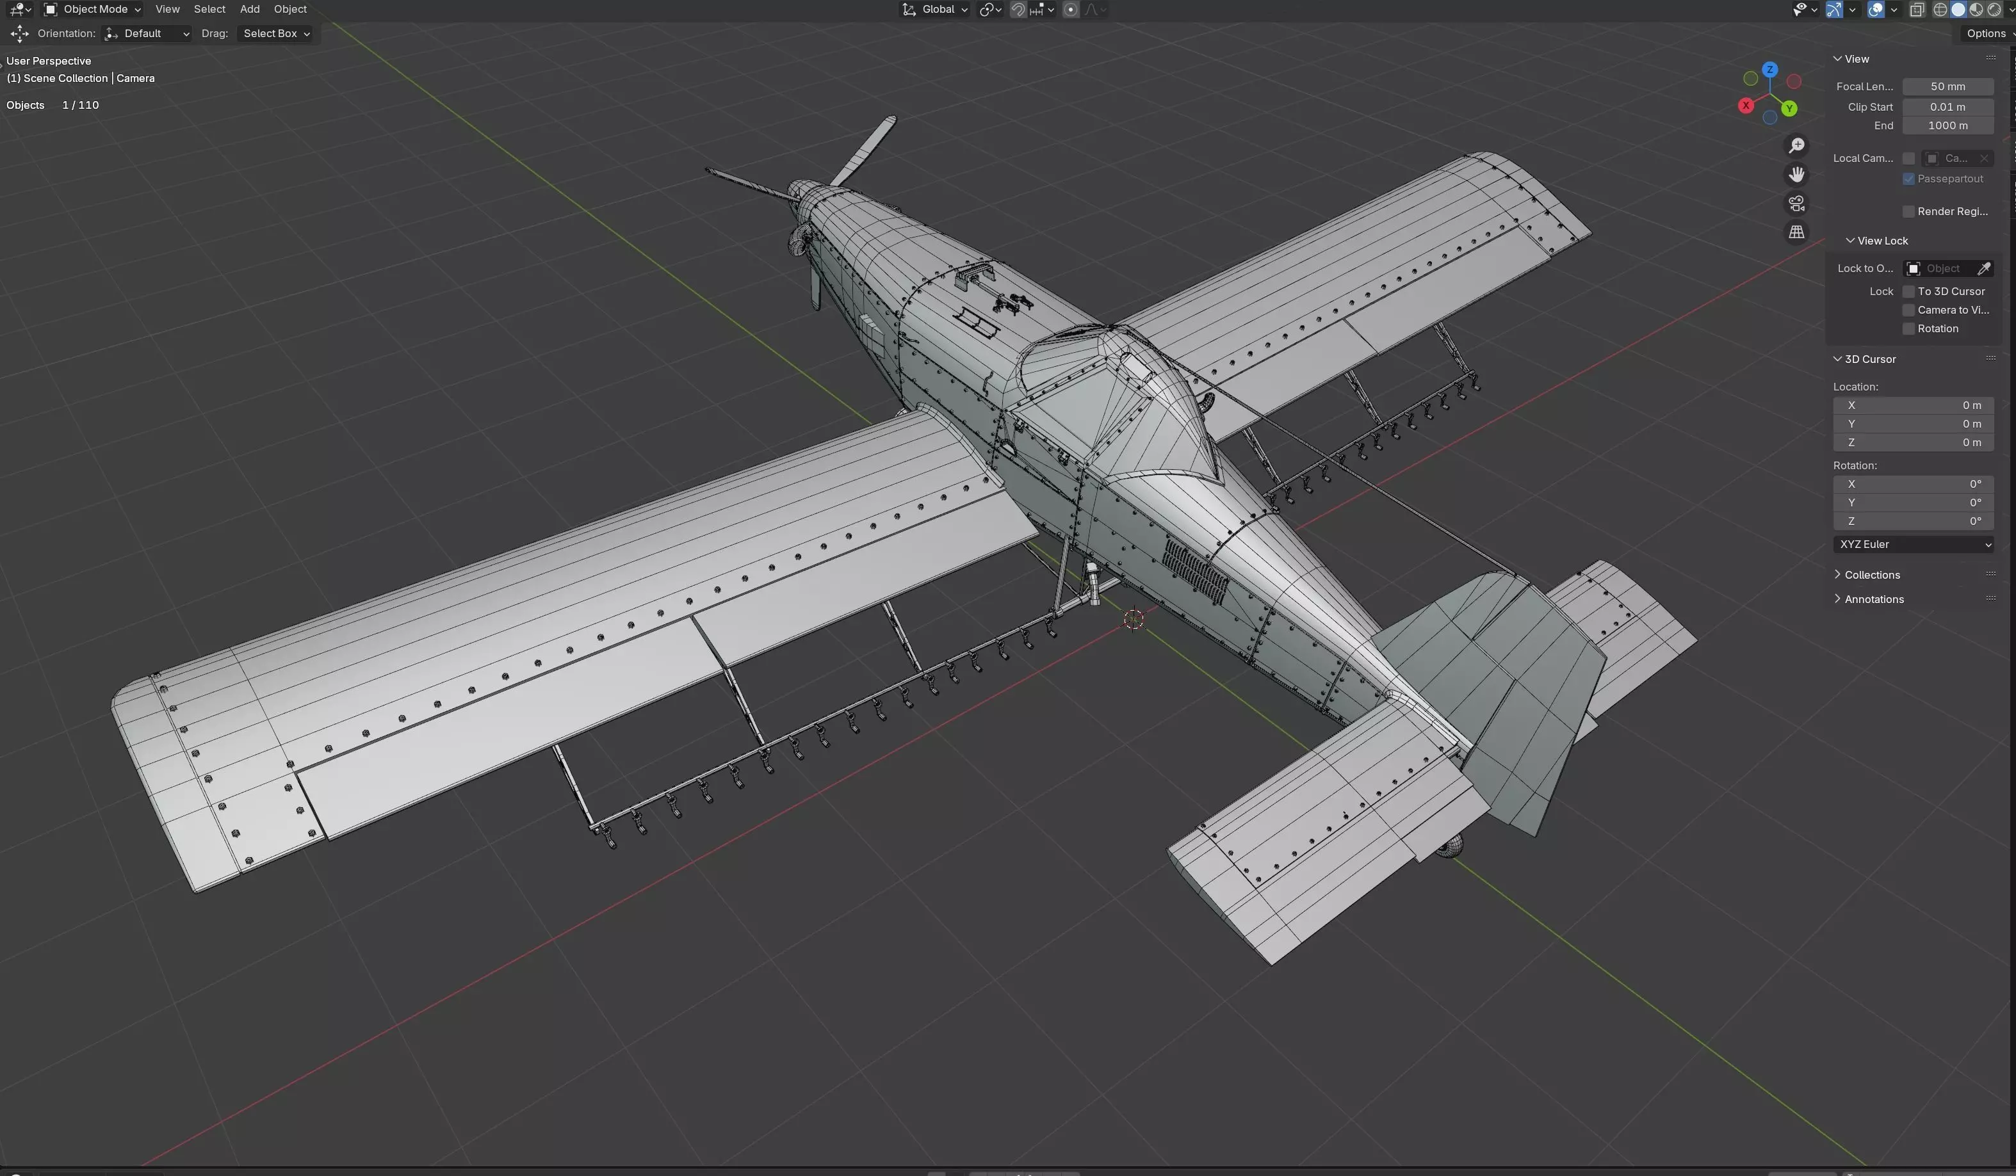This screenshot has width=2016, height=1176.
Task: Open the editor type selector icon
Action: click(19, 10)
